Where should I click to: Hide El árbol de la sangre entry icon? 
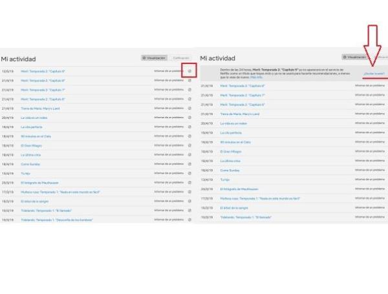(x=189, y=201)
